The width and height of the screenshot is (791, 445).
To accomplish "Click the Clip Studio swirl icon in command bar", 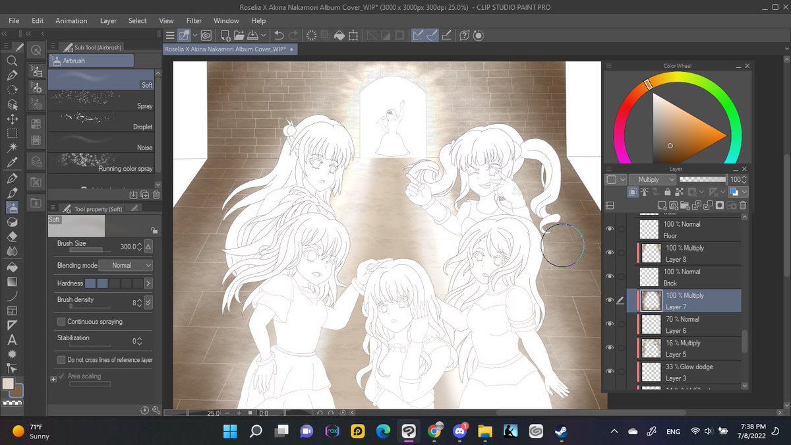I will click(206, 36).
